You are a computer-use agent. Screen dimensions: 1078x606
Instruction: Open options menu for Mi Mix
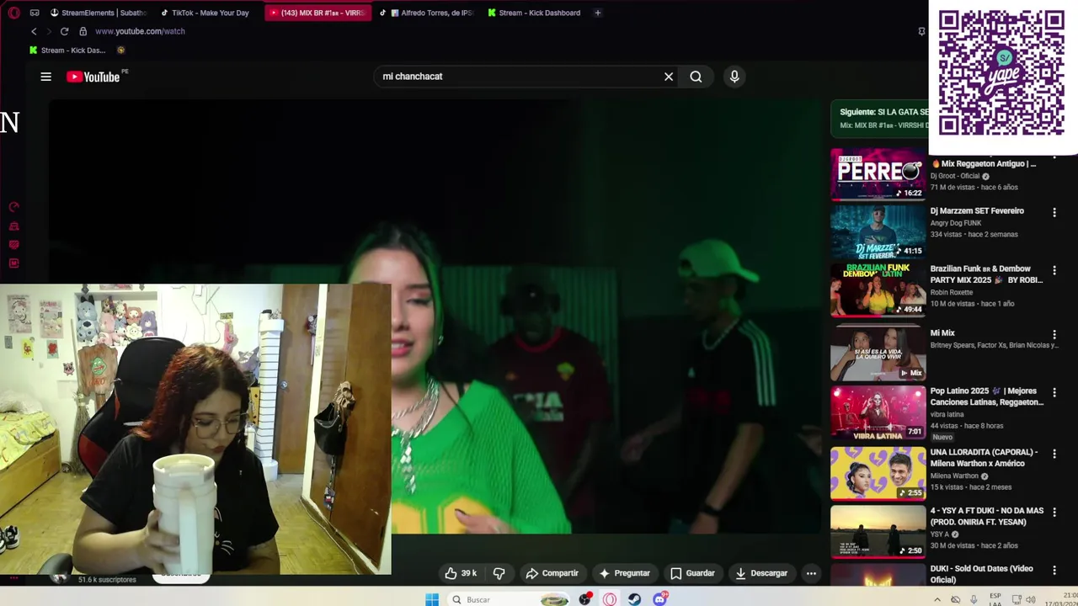1054,335
